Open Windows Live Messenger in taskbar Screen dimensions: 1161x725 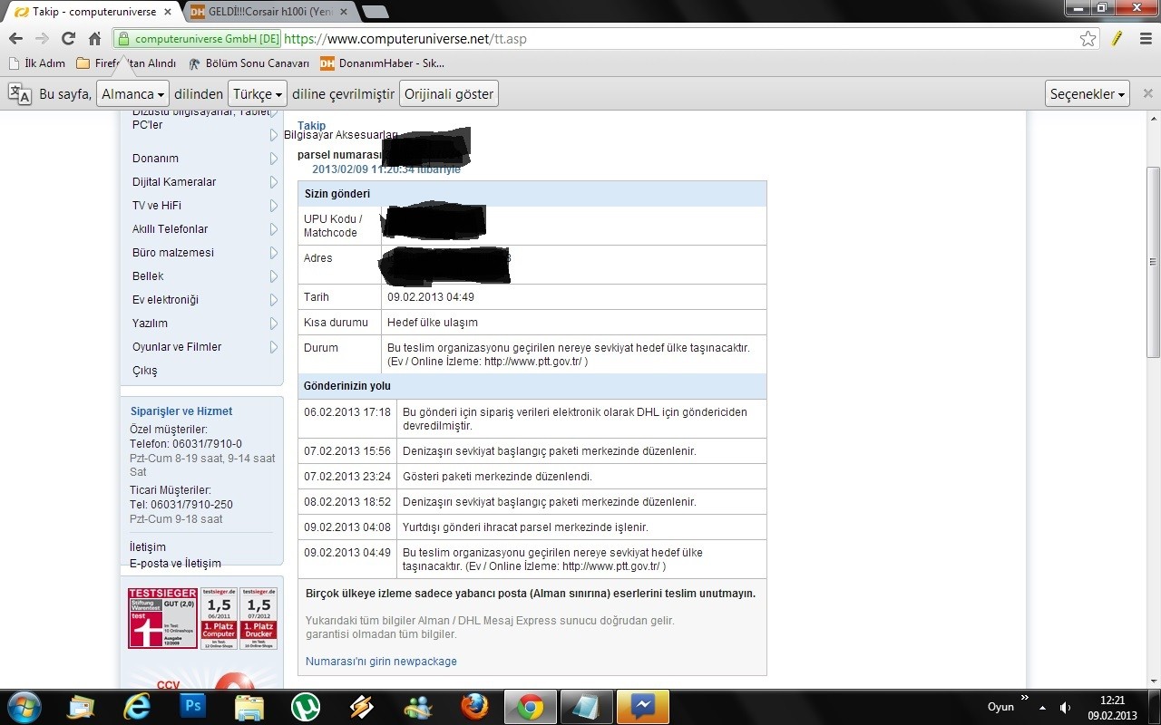click(418, 707)
